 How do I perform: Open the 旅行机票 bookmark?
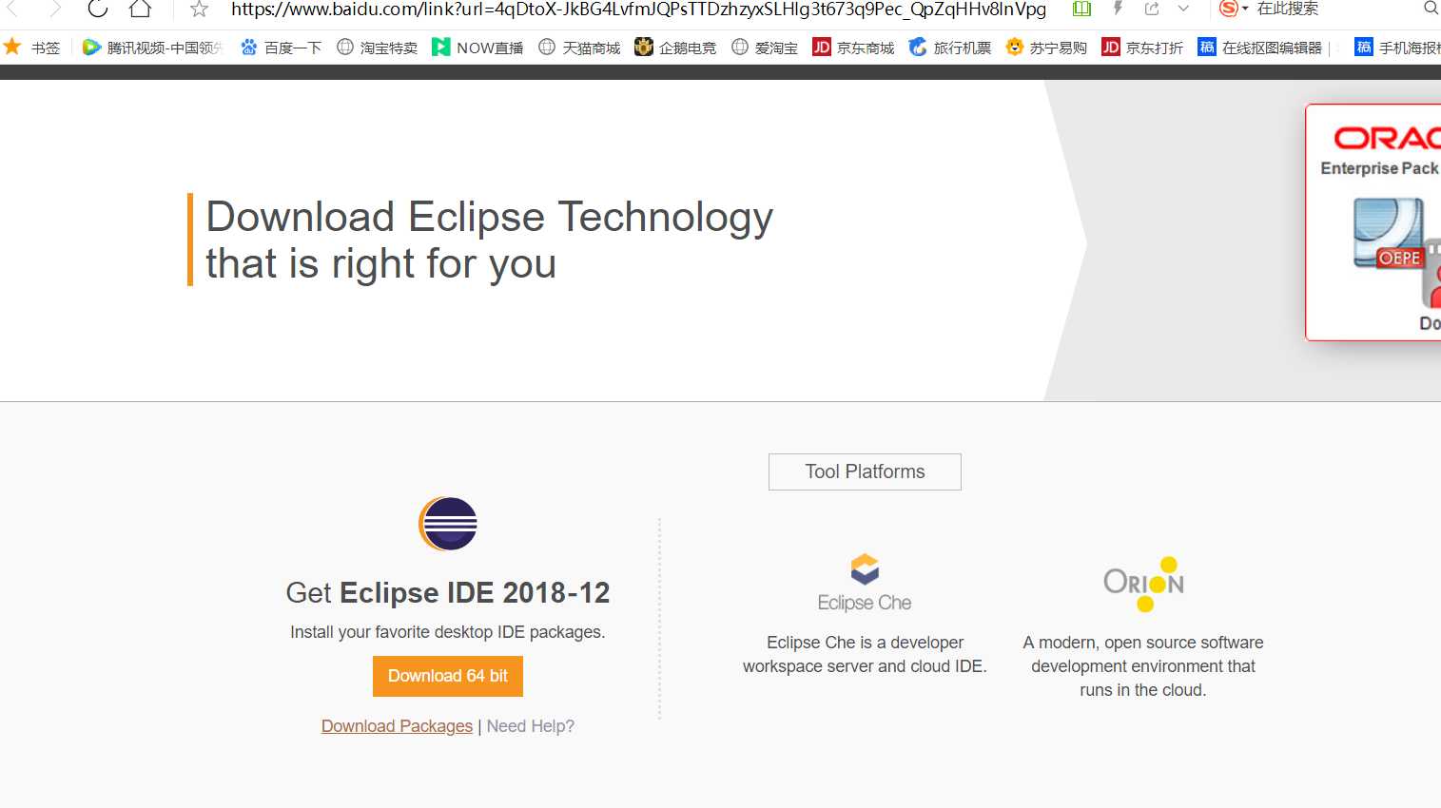(x=950, y=48)
